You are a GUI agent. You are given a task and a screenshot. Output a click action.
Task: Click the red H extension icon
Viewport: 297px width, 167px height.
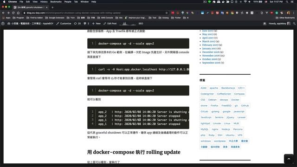pos(173,13)
